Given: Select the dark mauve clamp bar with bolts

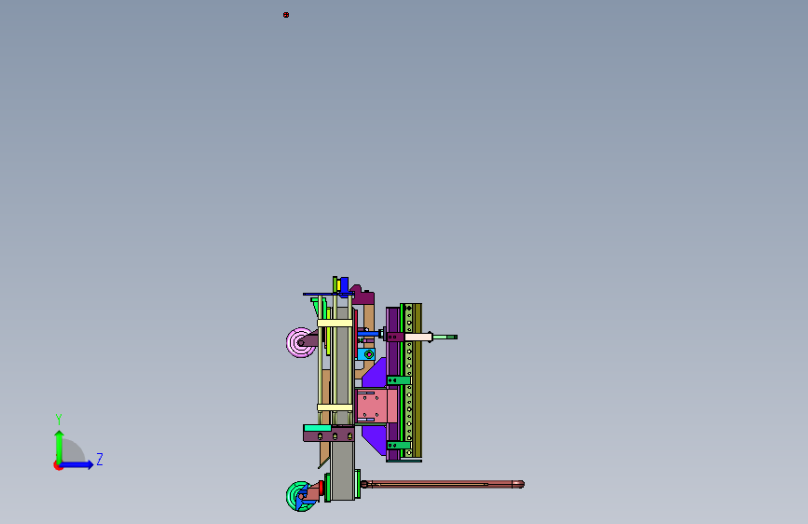Looking at the screenshot, I should pyautogui.click(x=329, y=435).
